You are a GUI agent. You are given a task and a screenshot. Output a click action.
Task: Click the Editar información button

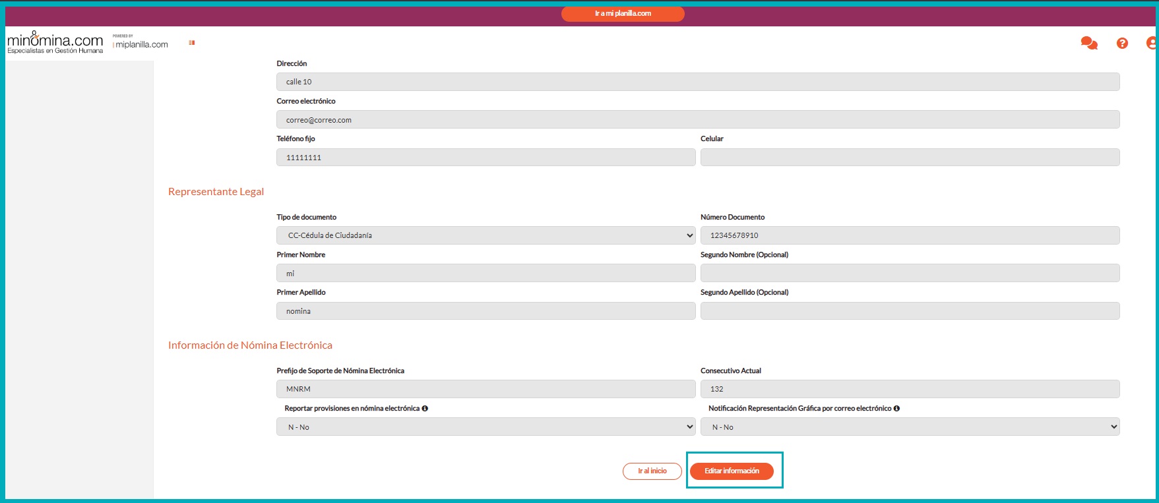click(732, 471)
